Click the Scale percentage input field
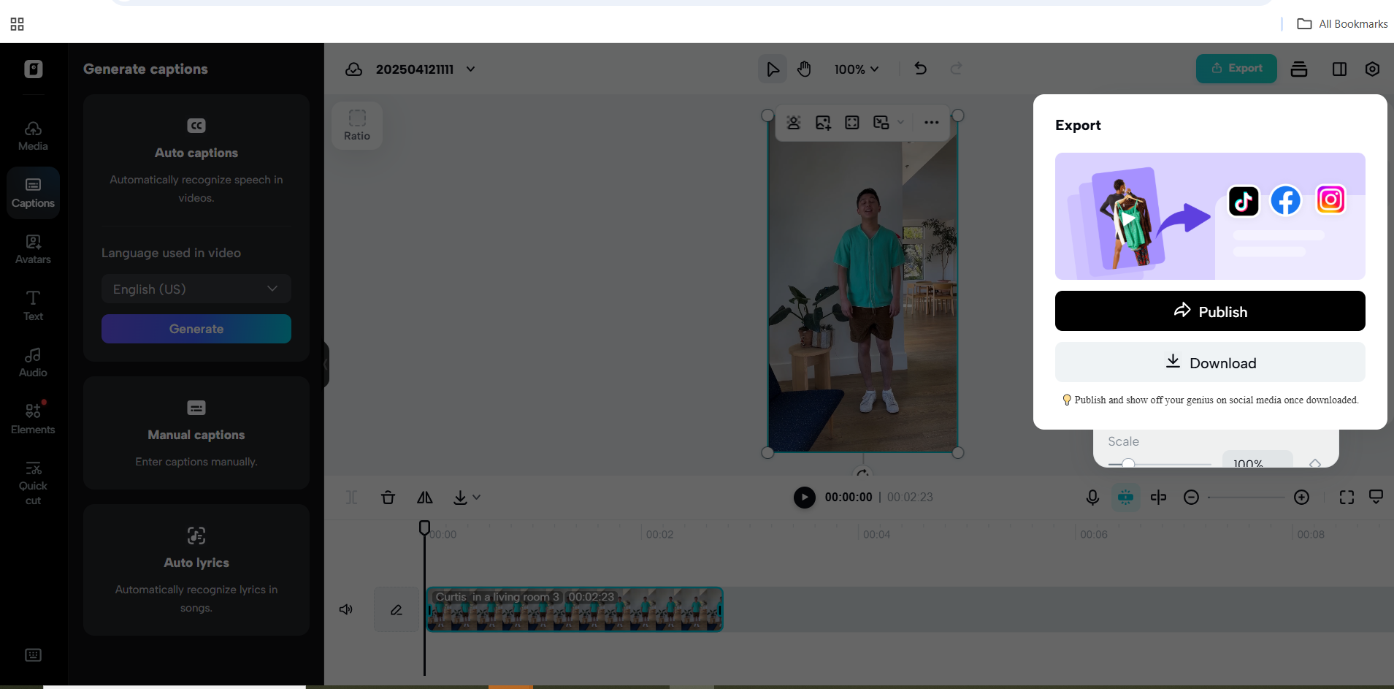 tap(1257, 461)
